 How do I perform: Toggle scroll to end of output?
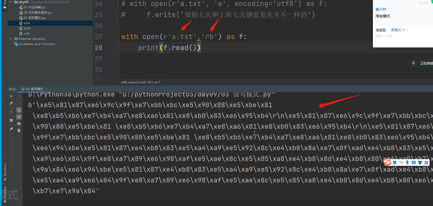[x=19, y=117]
